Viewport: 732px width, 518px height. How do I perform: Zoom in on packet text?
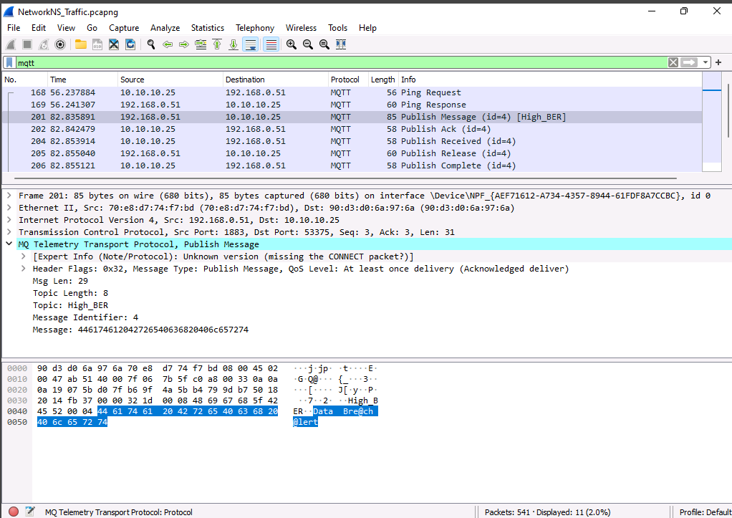coord(292,44)
